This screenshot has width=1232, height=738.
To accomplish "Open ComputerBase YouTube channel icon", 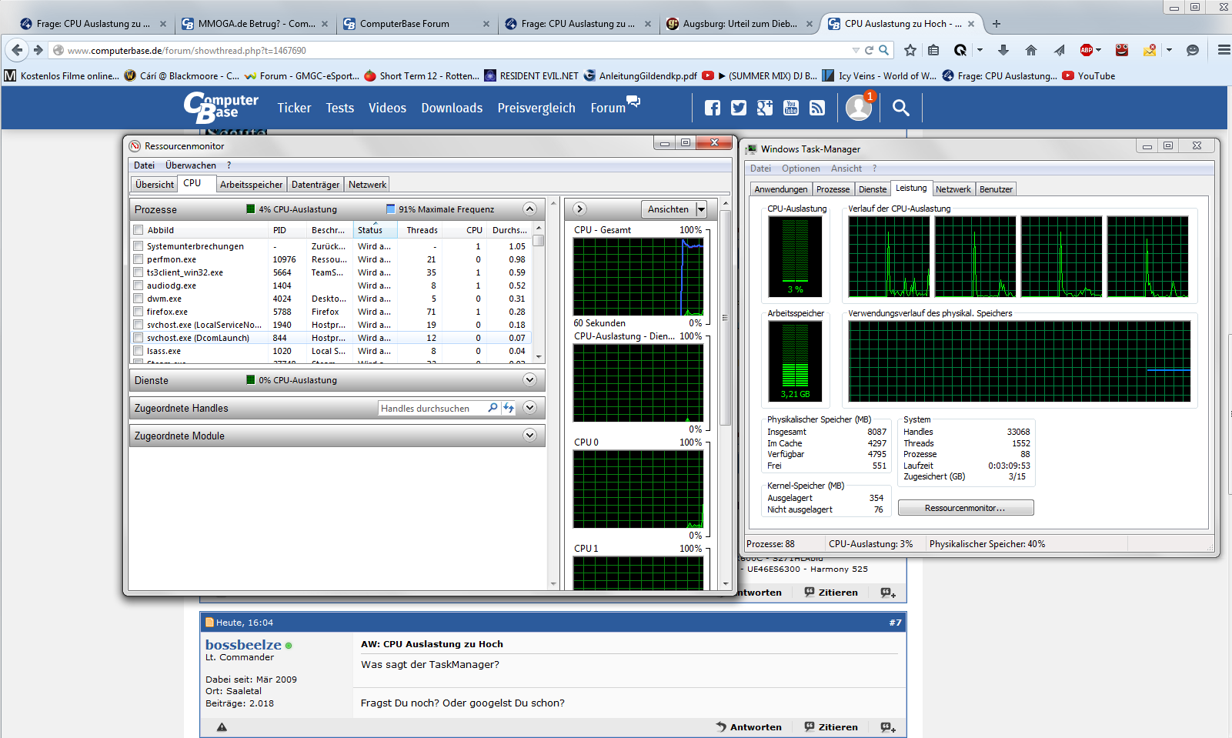I will click(x=791, y=108).
